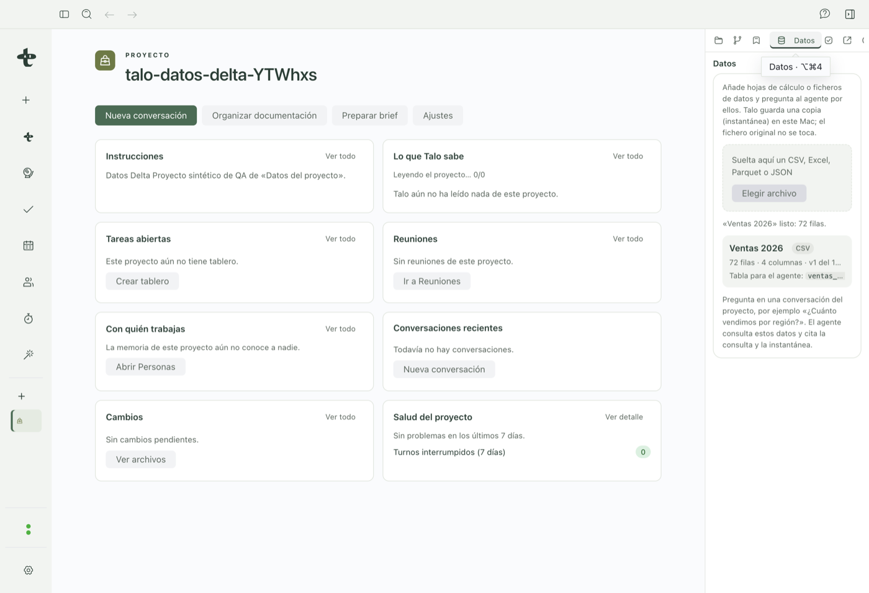The width and height of the screenshot is (869, 593).
Task: Switch to the folder files tab
Action: click(719, 40)
